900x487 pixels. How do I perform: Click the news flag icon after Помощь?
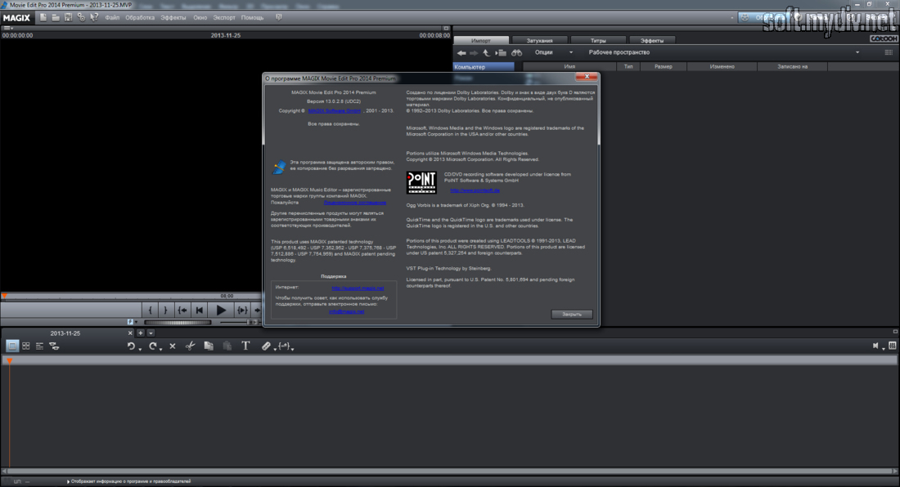[279, 18]
